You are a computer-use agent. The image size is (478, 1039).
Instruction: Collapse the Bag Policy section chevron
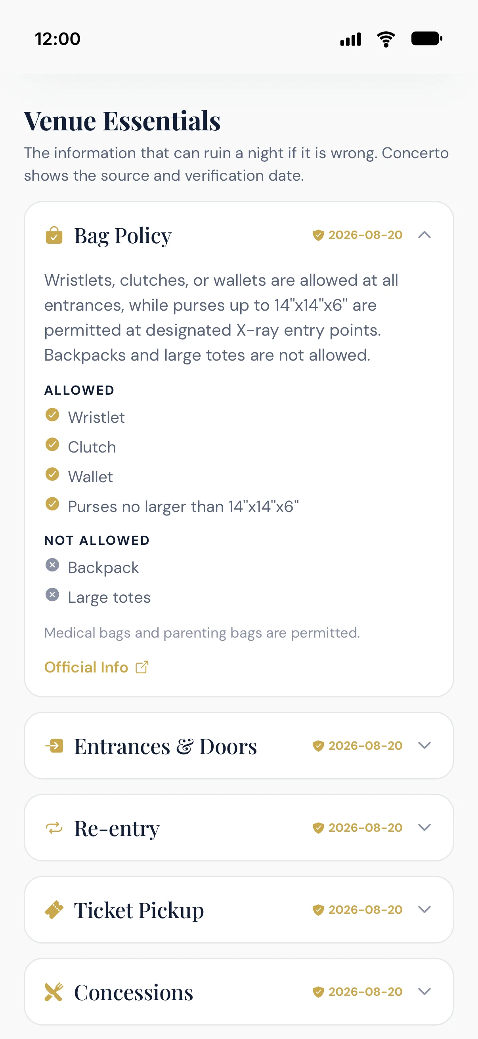[424, 235]
